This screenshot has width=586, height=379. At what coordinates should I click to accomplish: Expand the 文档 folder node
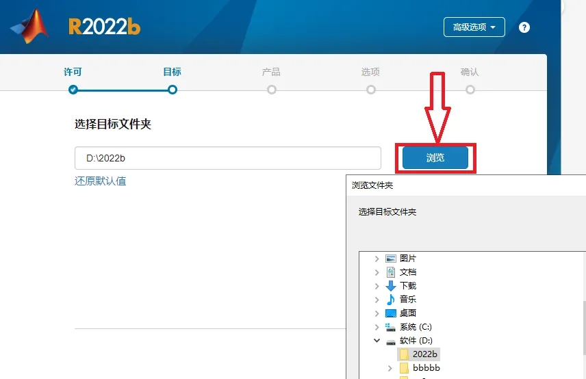377,272
